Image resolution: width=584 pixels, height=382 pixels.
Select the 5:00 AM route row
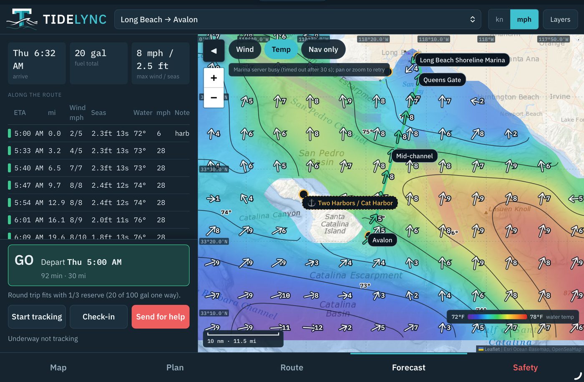click(x=99, y=133)
